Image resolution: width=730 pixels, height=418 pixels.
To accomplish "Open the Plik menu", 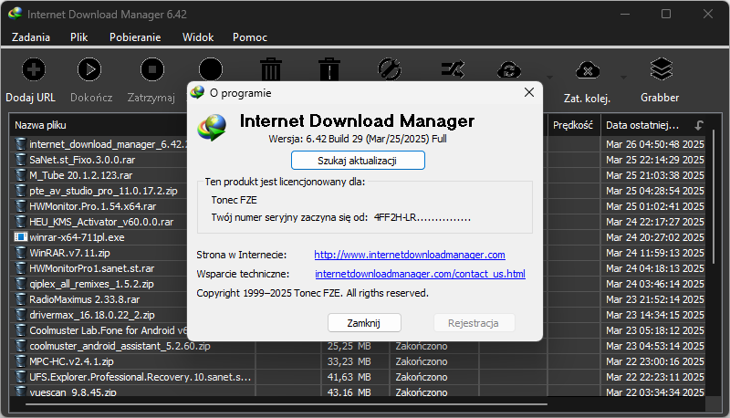I will point(79,37).
